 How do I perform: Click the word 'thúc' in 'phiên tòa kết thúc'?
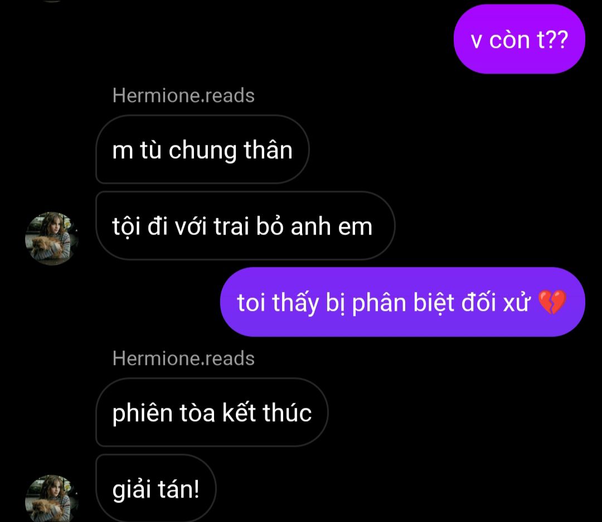287,413
